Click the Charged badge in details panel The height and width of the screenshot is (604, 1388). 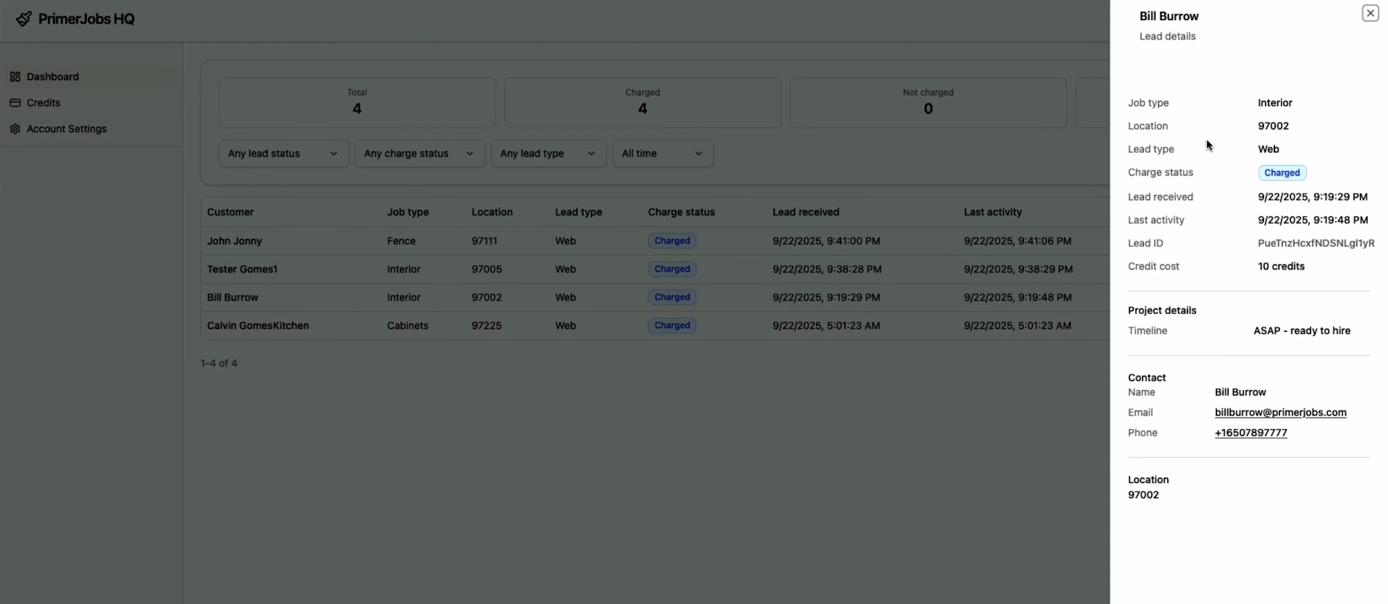pyautogui.click(x=1281, y=173)
